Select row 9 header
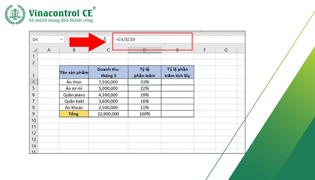 click(x=34, y=114)
